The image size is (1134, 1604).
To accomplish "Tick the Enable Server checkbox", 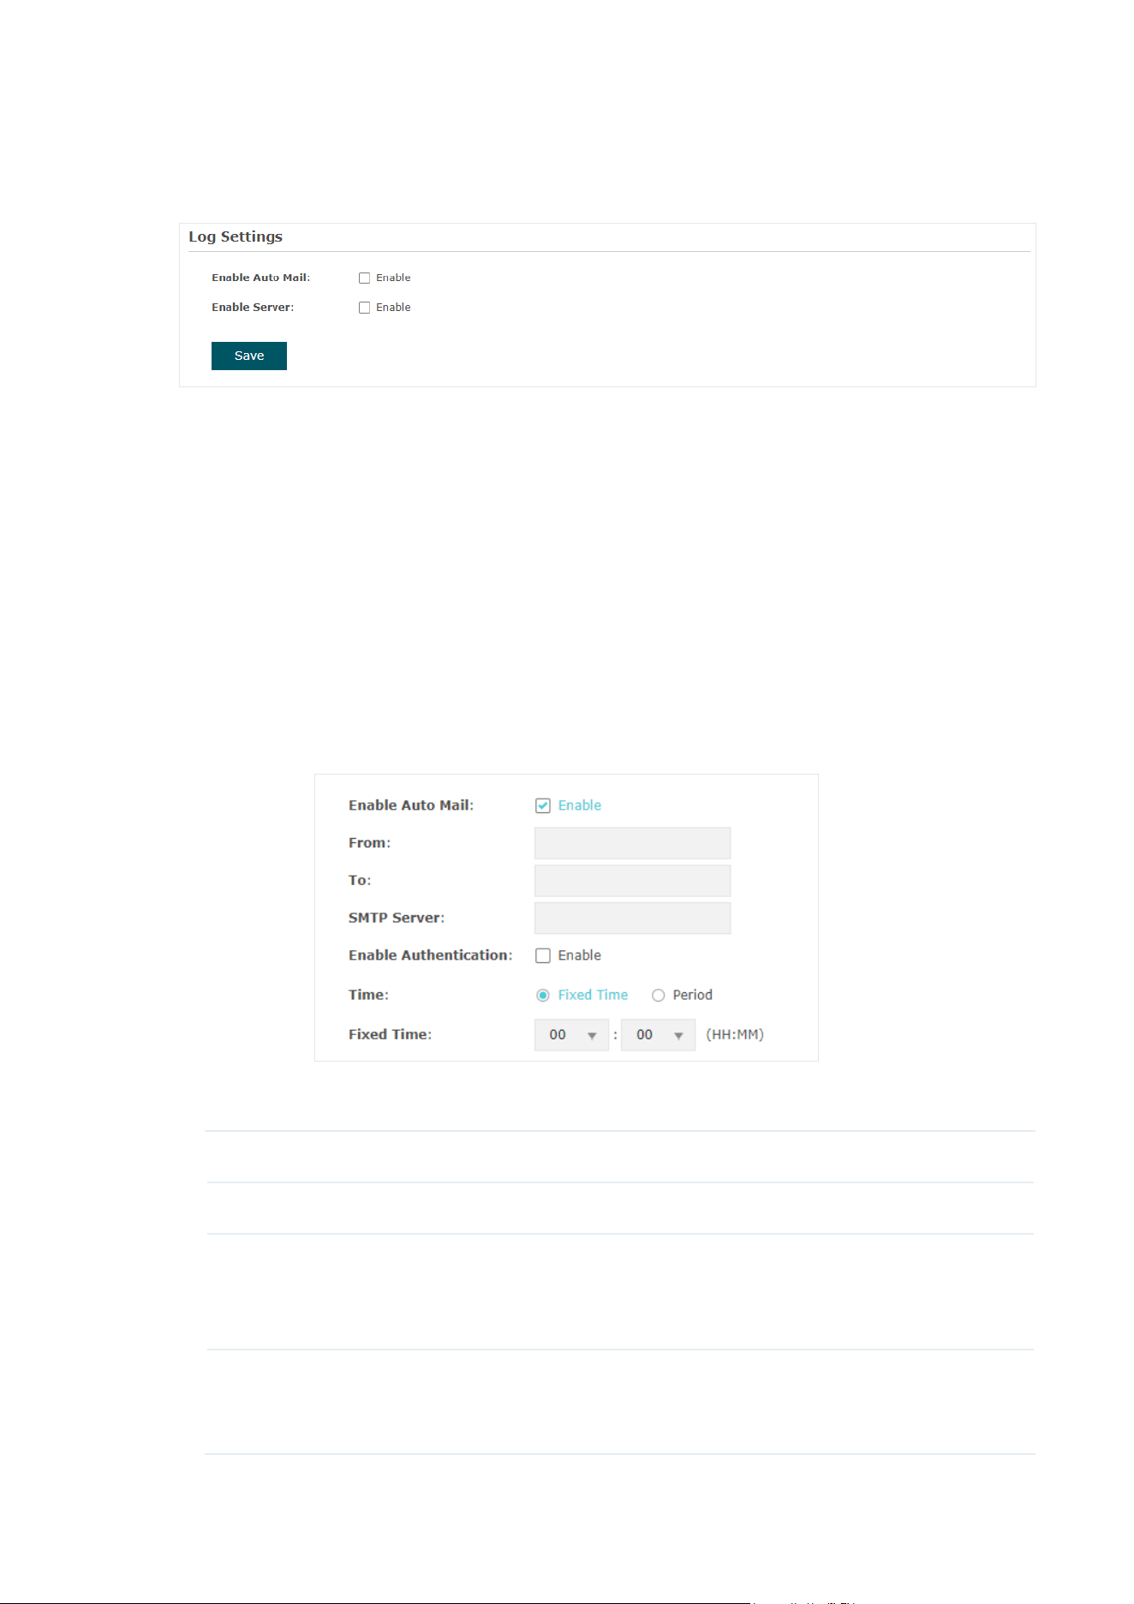I will pos(364,308).
